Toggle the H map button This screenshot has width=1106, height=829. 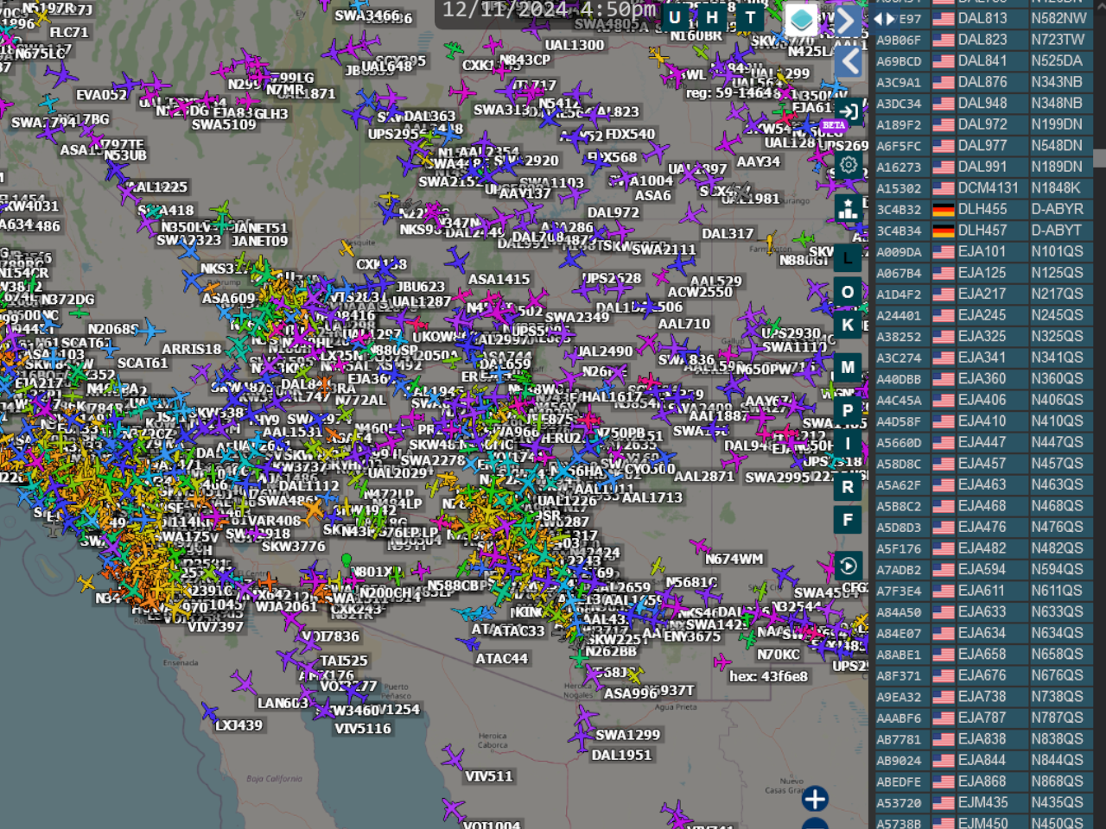pos(712,17)
